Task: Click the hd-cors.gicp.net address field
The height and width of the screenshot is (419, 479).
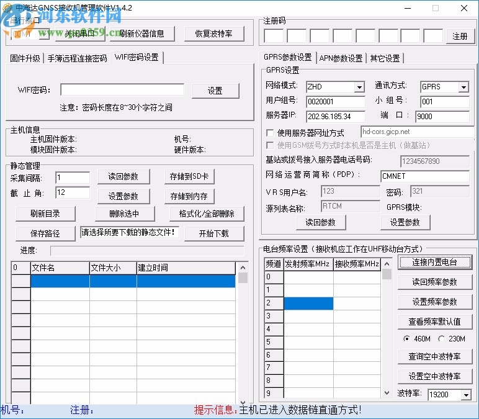Action: (418, 132)
